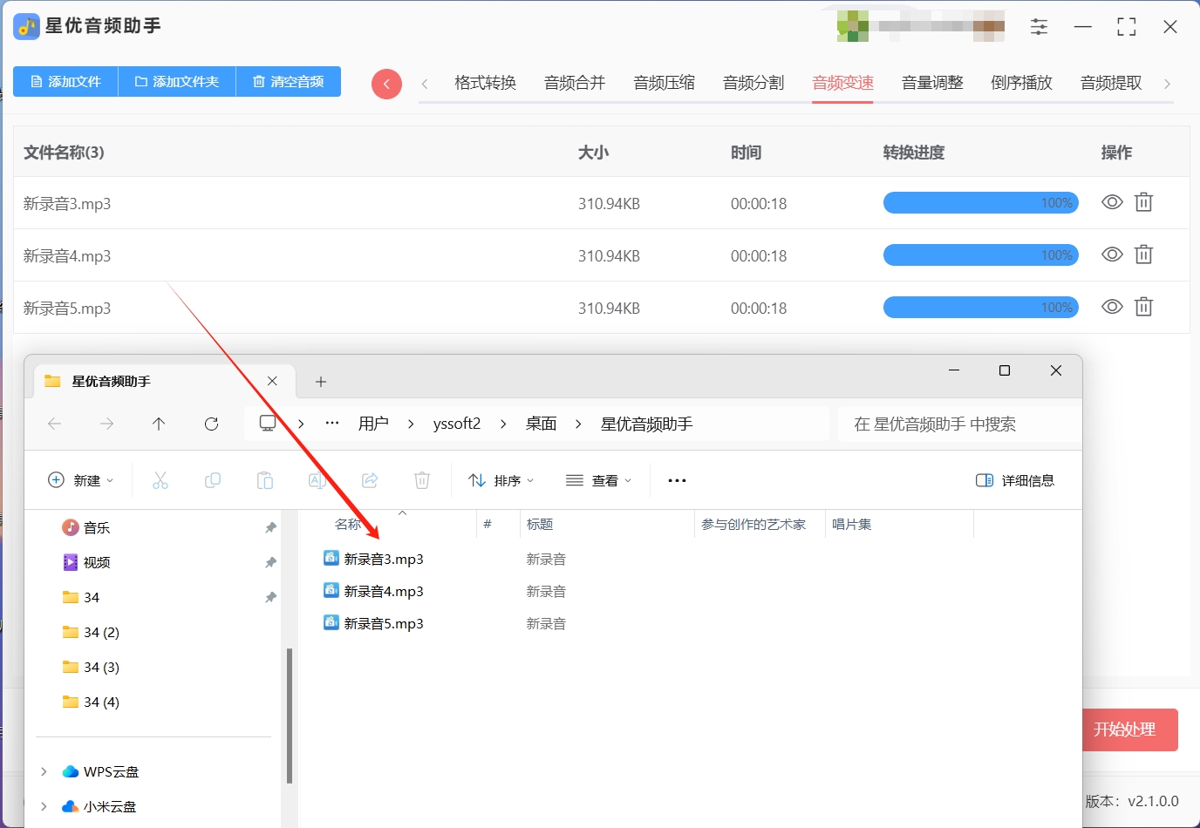Image resolution: width=1200 pixels, height=828 pixels.
Task: Add a new tab in File Explorer
Action: 321,382
